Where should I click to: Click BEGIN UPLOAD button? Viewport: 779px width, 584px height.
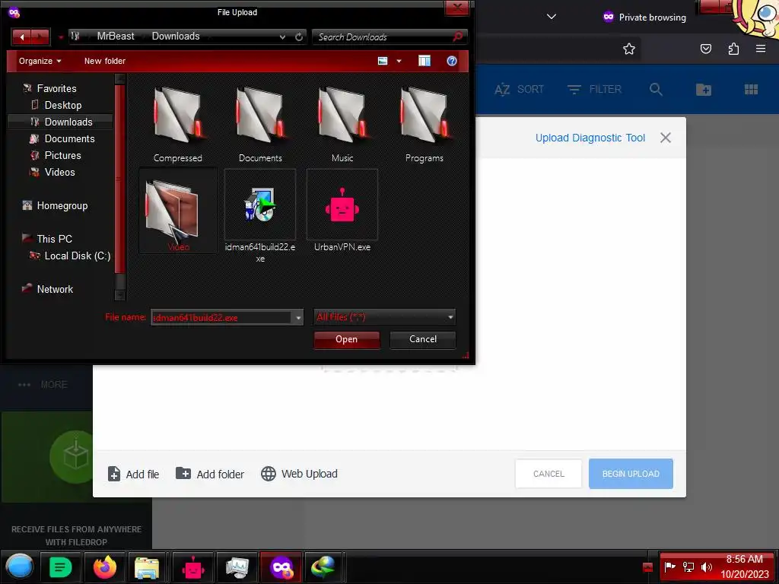pos(631,474)
